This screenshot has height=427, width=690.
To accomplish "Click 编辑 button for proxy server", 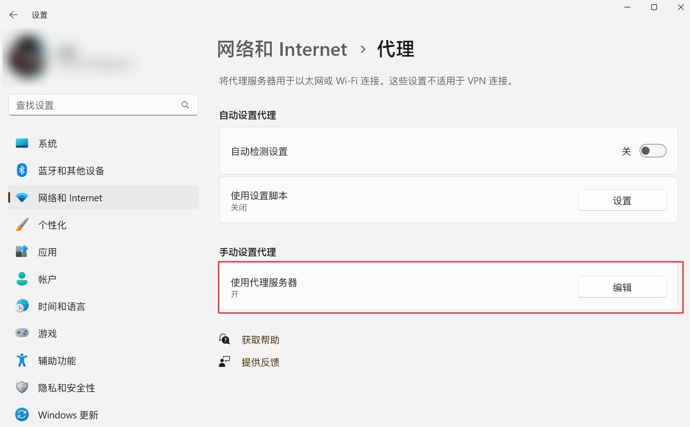I will (622, 287).
